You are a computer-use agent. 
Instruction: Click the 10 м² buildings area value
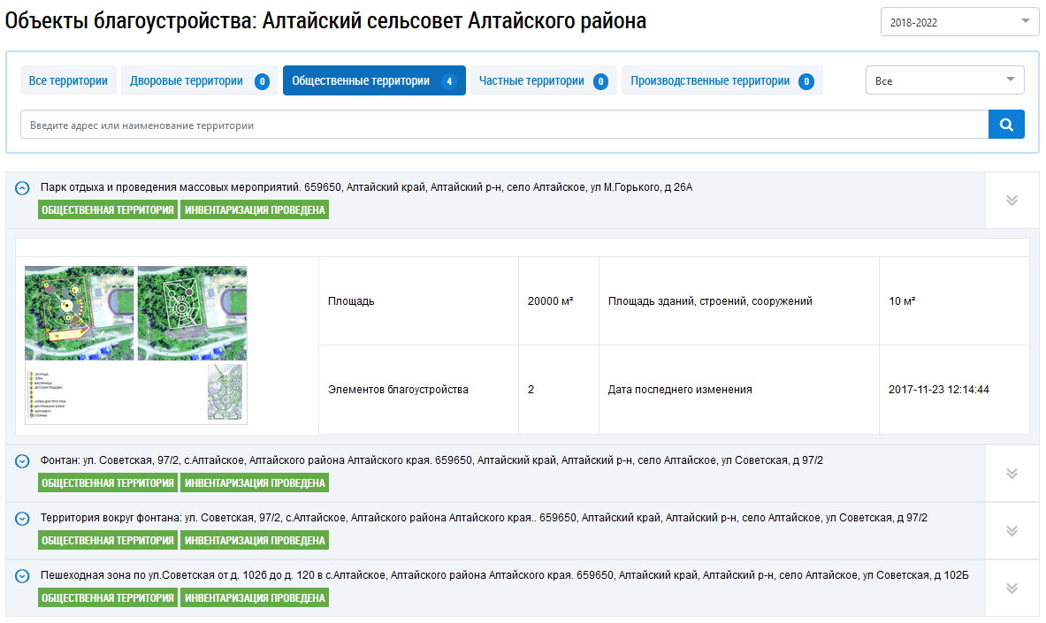902,301
